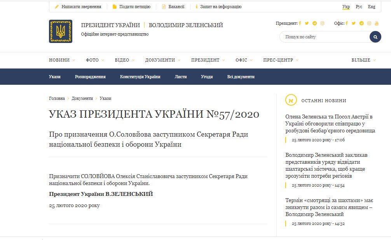Click the Ukrainian trident coat of arms logo
The width and height of the screenshot is (391, 240).
click(x=60, y=31)
